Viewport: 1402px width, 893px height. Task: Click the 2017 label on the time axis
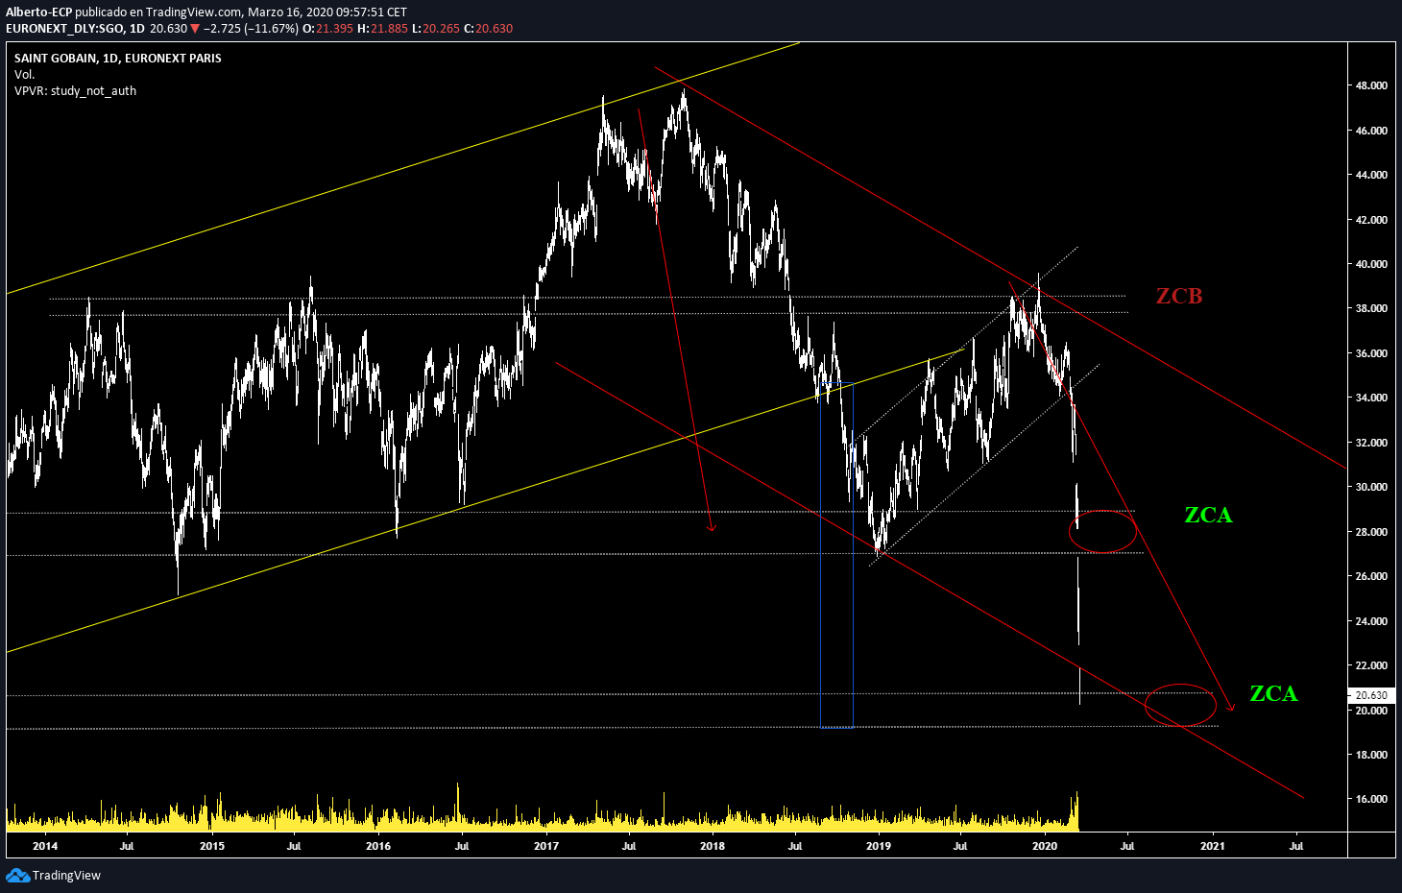(x=545, y=846)
